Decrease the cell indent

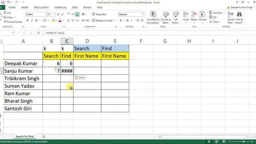coord(83,20)
